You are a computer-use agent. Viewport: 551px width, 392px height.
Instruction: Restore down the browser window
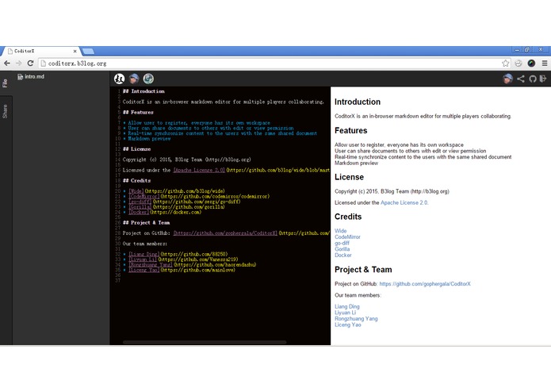pyautogui.click(x=527, y=50)
